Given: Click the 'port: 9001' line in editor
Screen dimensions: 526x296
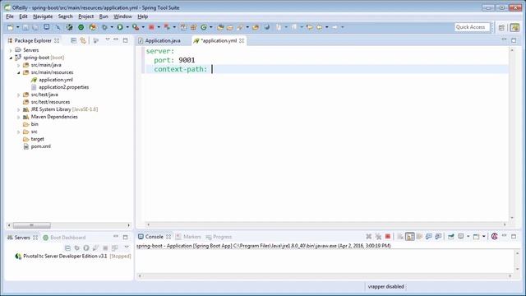Looking at the screenshot, I should pyautogui.click(x=174, y=60).
